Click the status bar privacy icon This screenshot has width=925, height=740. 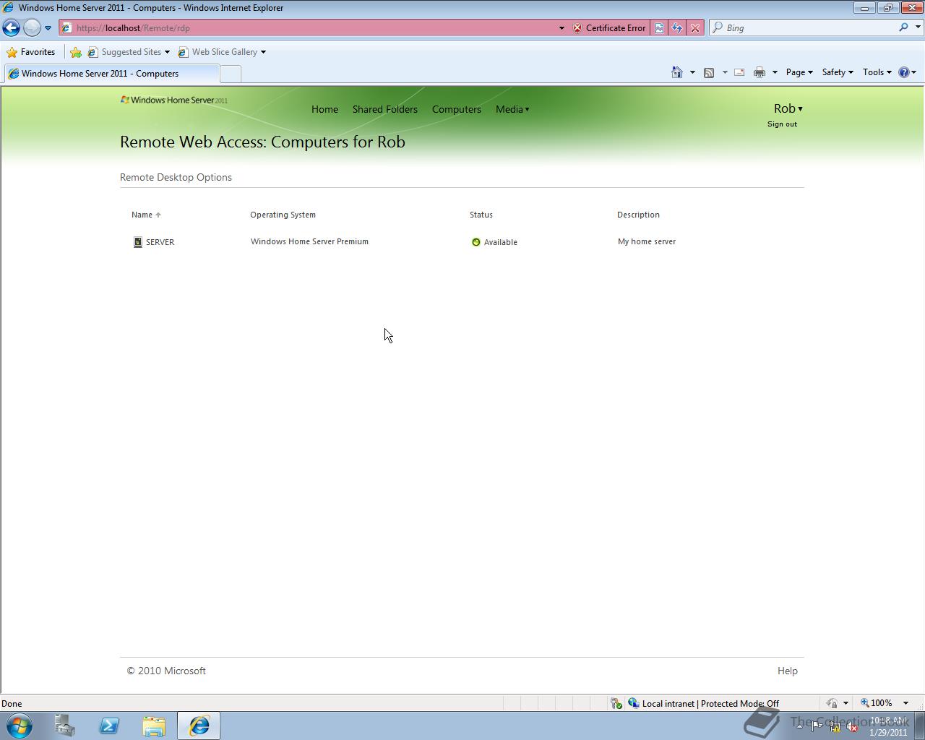832,703
